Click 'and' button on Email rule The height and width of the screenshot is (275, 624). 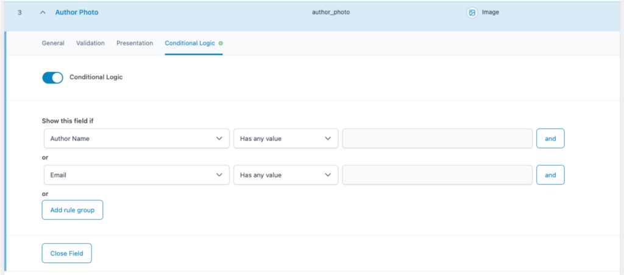(550, 175)
